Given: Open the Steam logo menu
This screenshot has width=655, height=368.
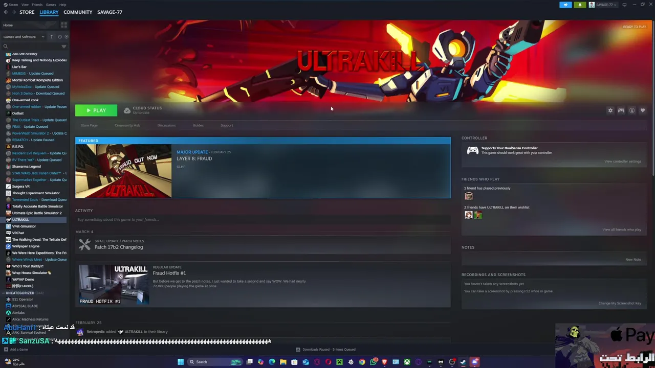Looking at the screenshot, I should click(x=10, y=5).
